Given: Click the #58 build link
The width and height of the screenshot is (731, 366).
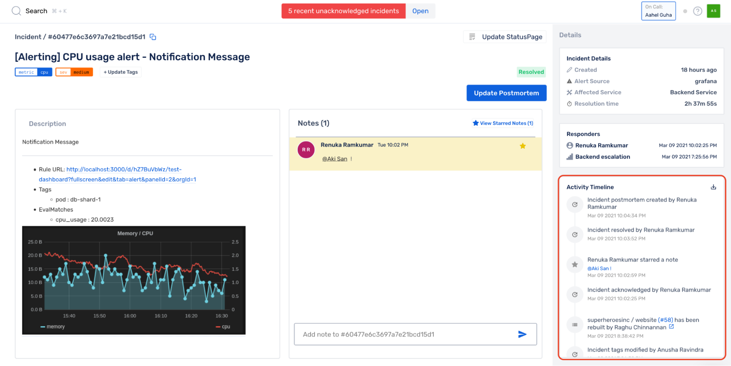Looking at the screenshot, I should [x=665, y=320].
